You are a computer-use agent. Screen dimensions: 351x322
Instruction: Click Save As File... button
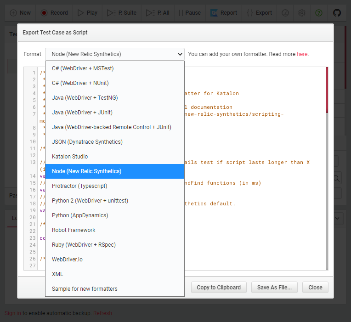[x=274, y=287]
